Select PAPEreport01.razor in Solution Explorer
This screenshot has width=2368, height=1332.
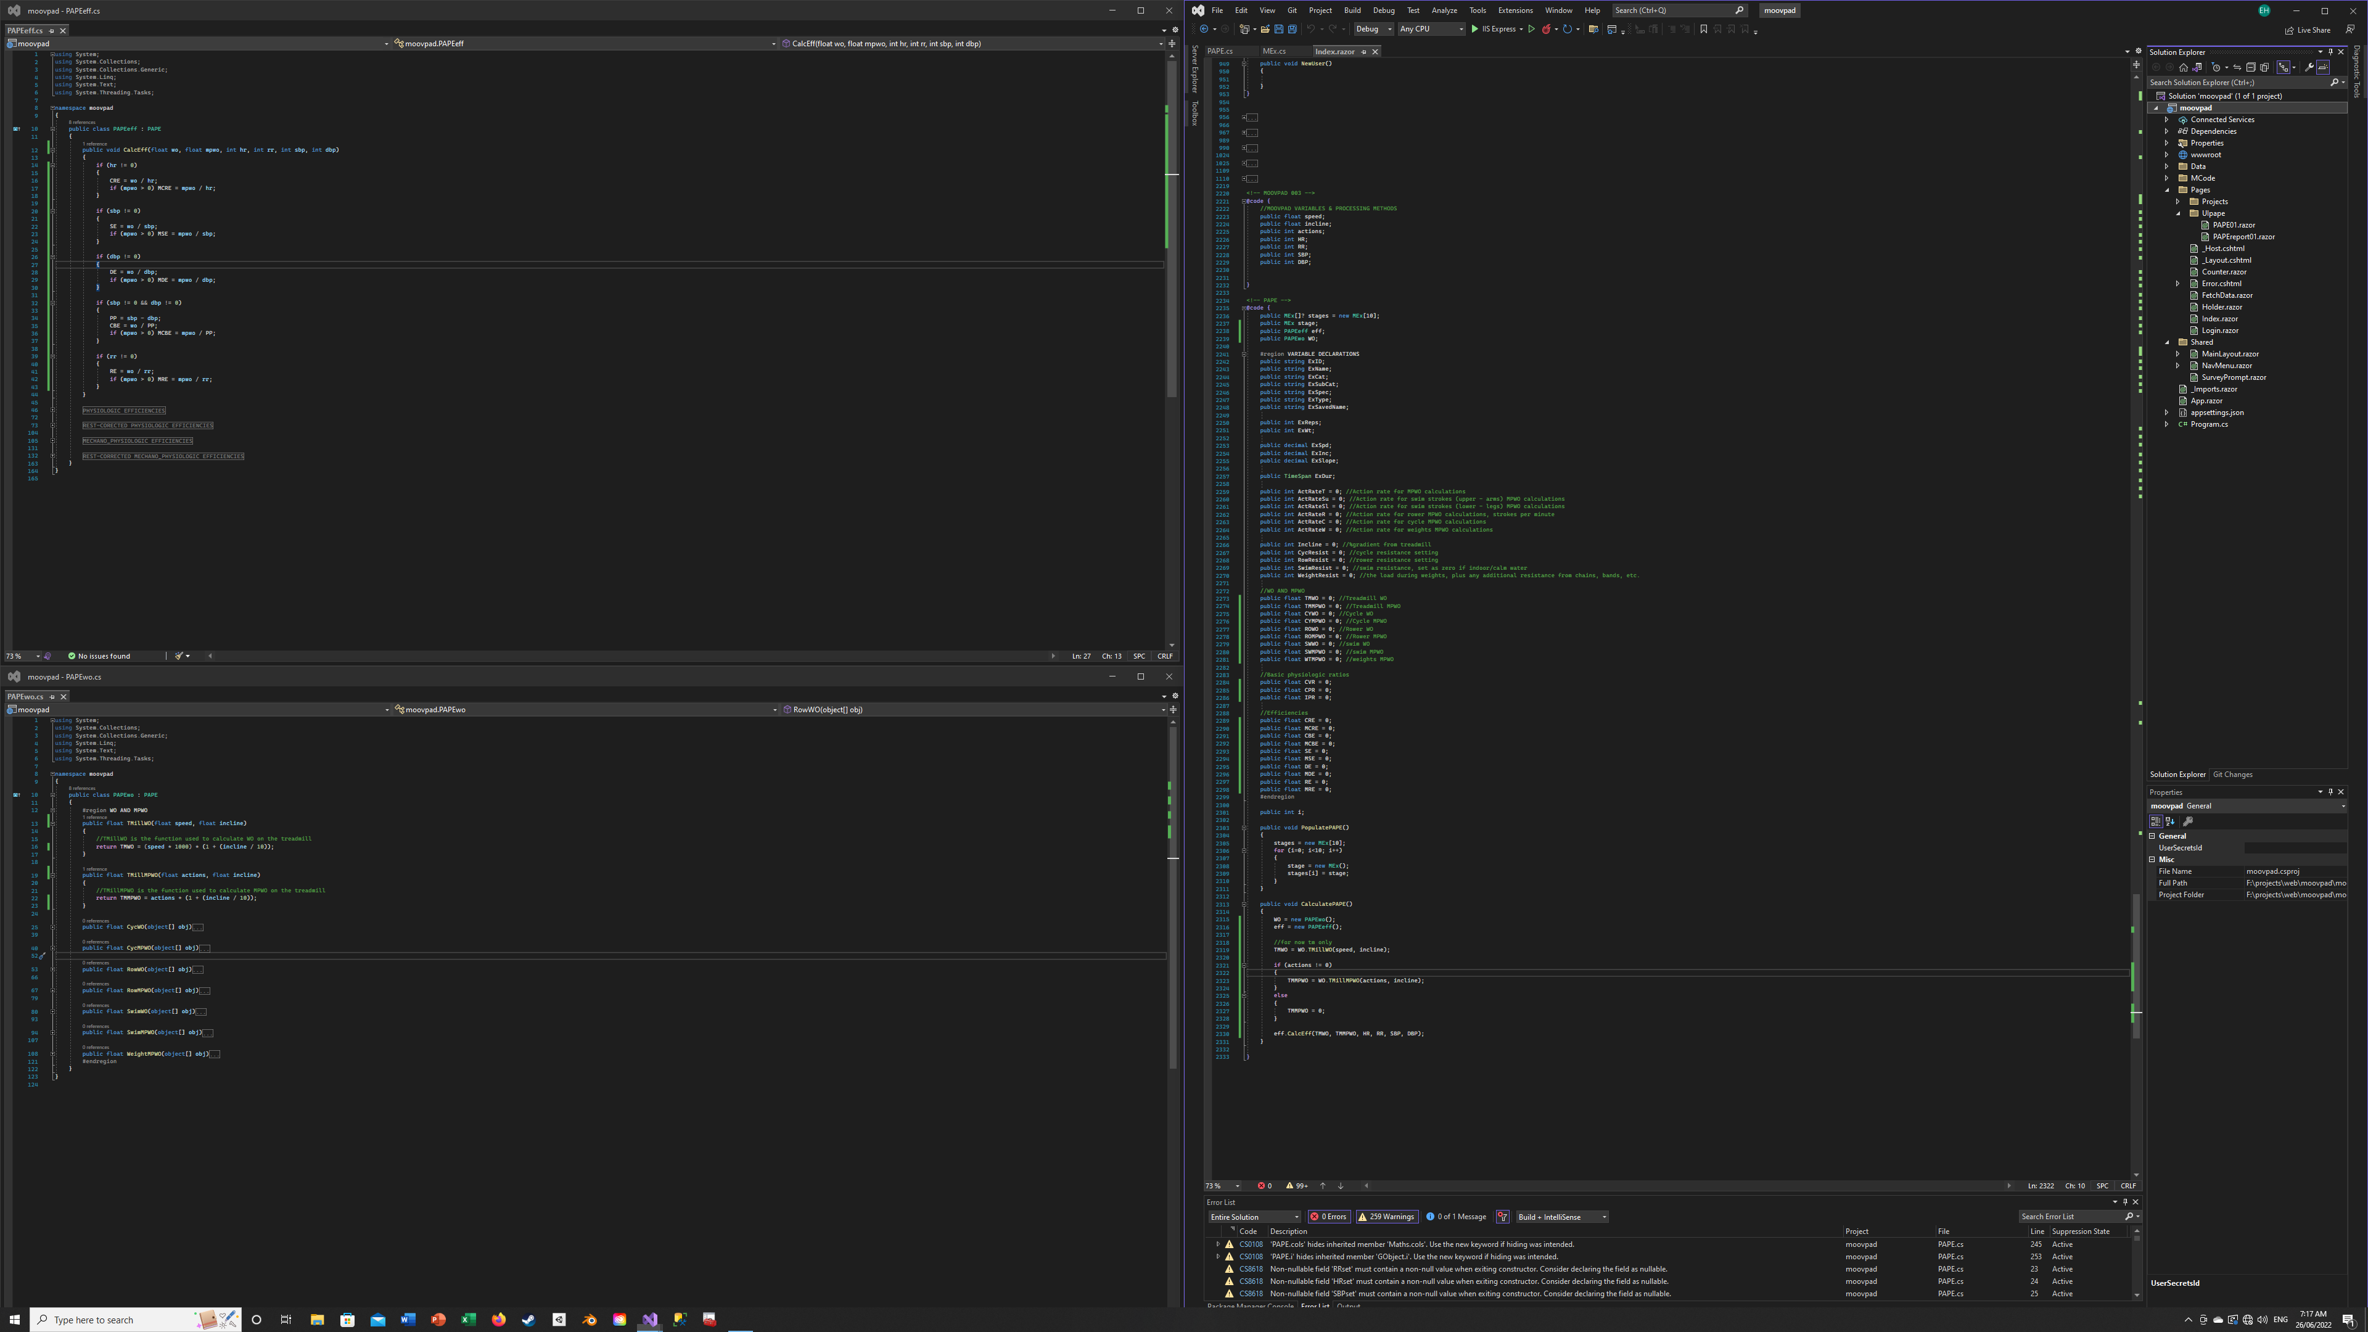(x=2243, y=236)
